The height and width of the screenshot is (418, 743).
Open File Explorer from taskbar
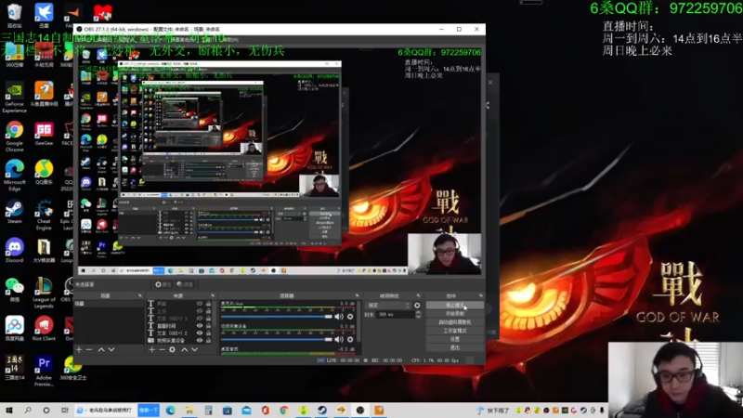coord(189,410)
